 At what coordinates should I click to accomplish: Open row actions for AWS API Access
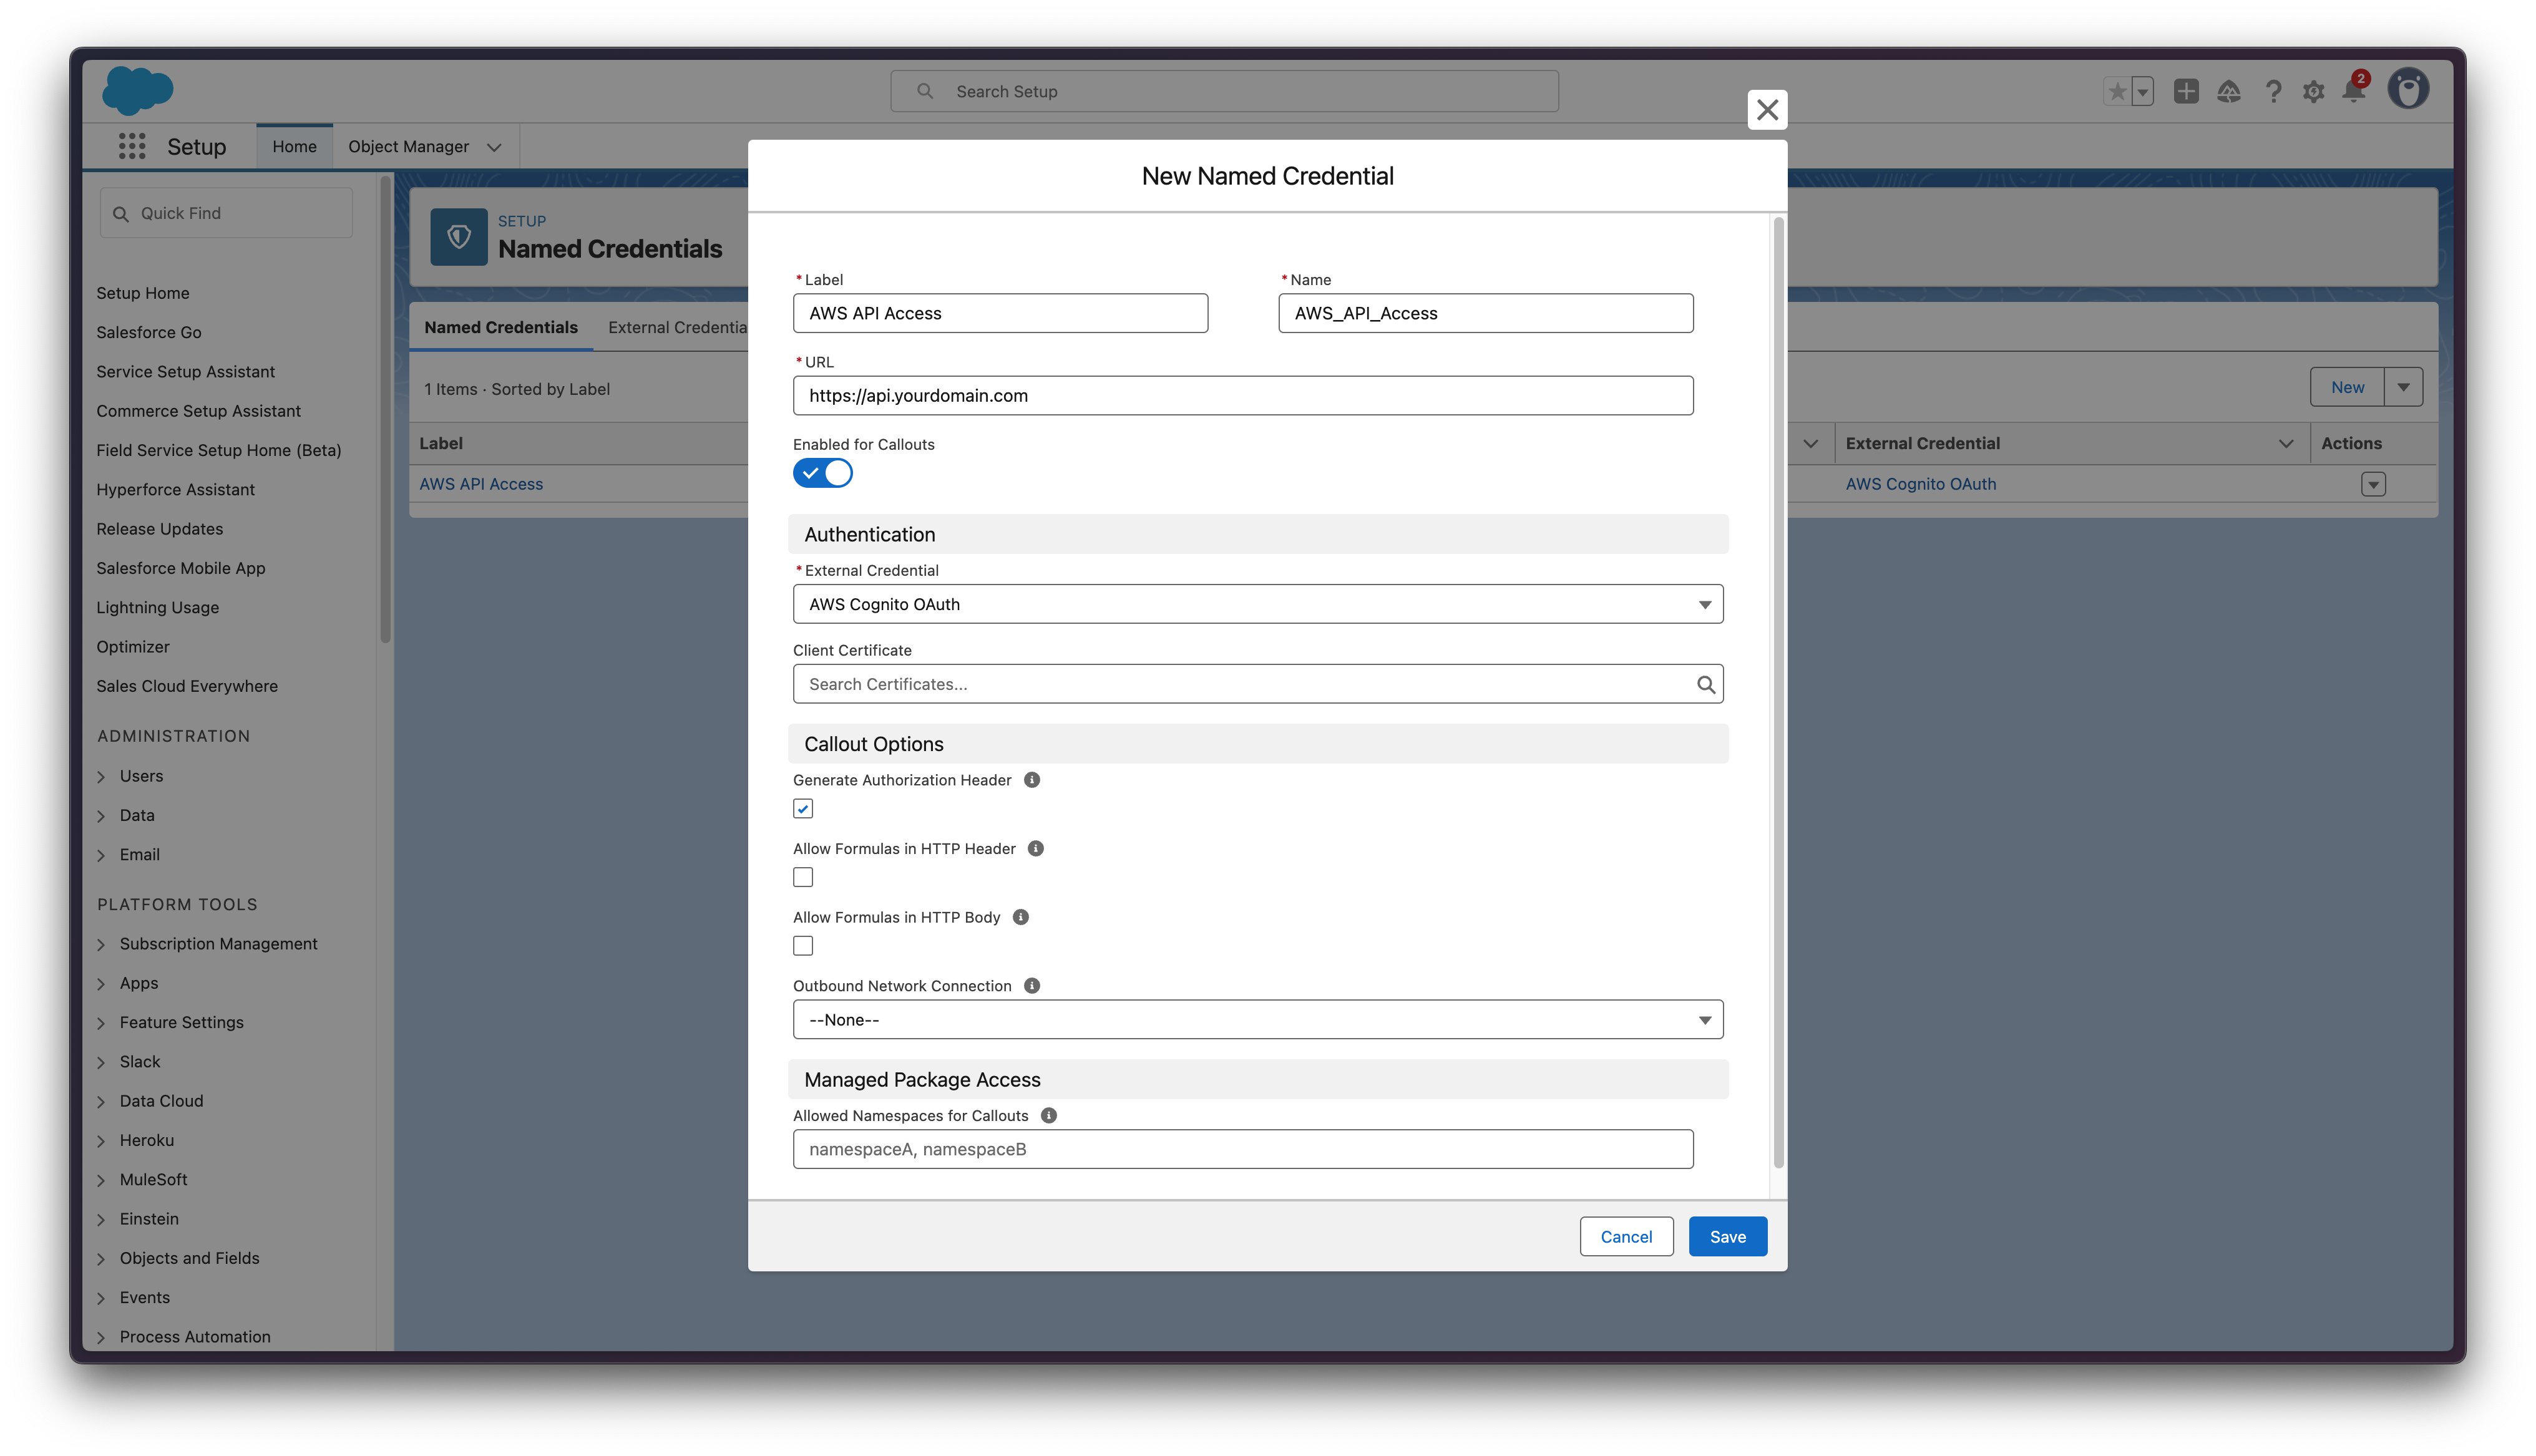point(2373,484)
